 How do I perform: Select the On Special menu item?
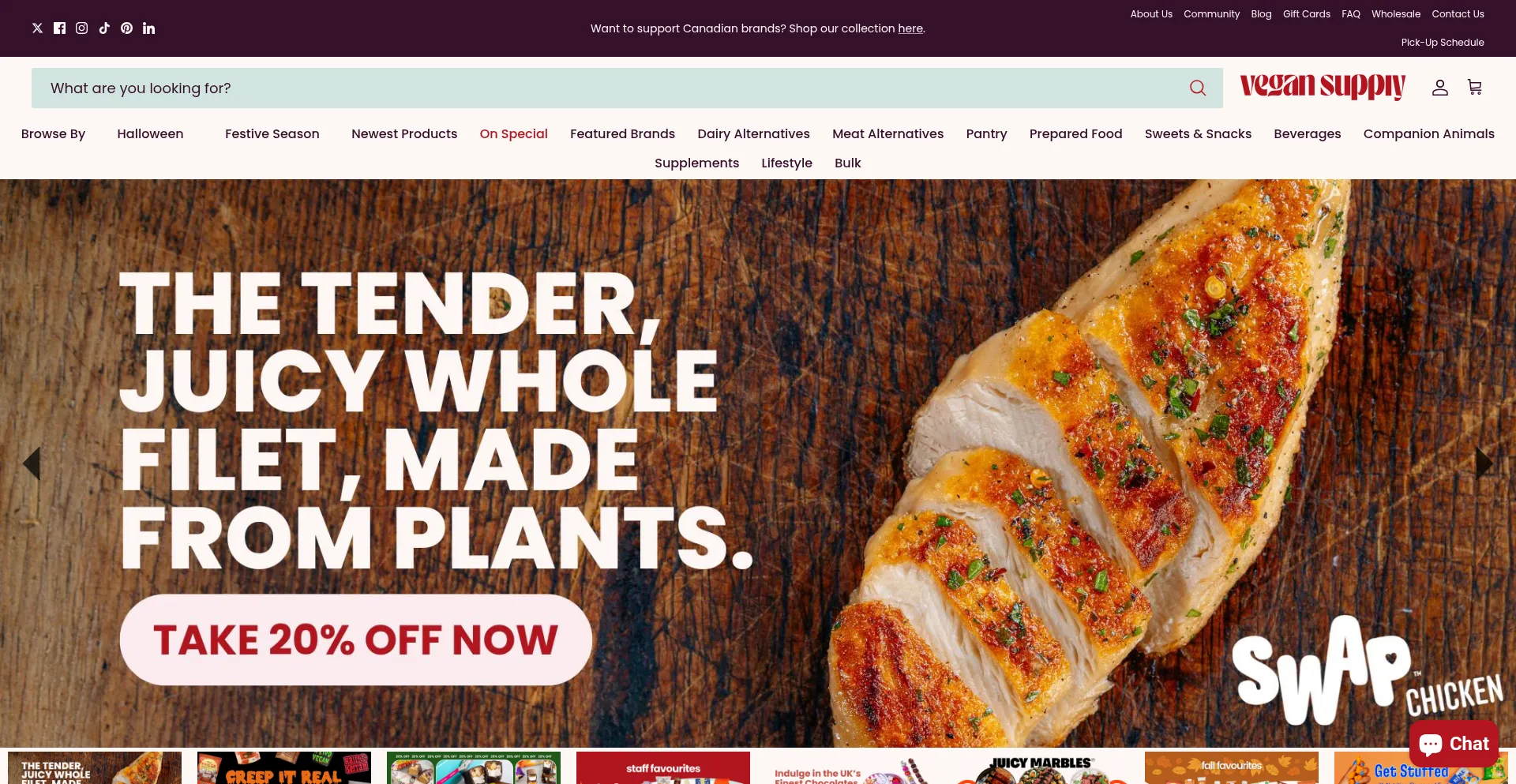(513, 134)
